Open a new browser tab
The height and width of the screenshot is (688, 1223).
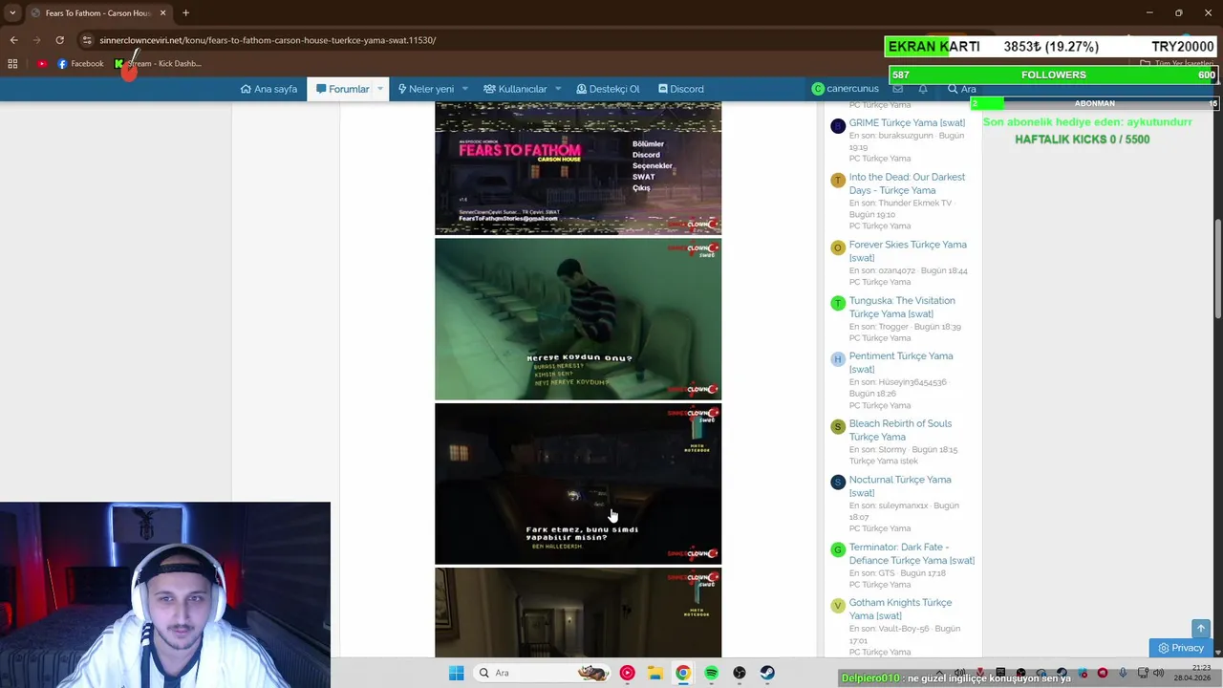coord(185,12)
